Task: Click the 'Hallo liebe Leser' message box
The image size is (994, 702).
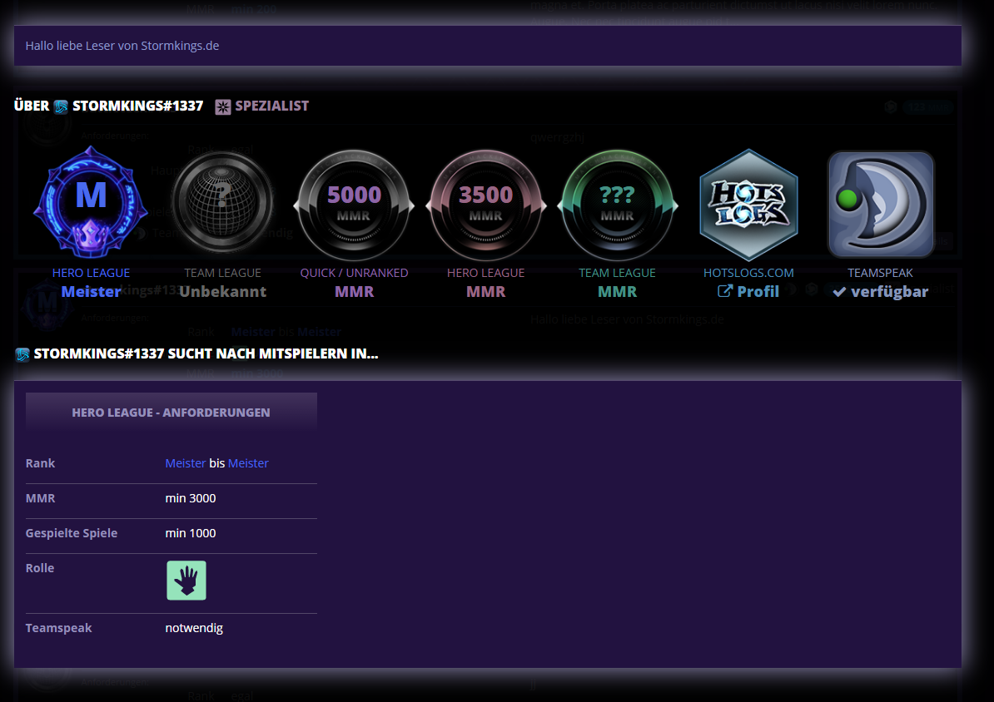Action: pos(487,46)
